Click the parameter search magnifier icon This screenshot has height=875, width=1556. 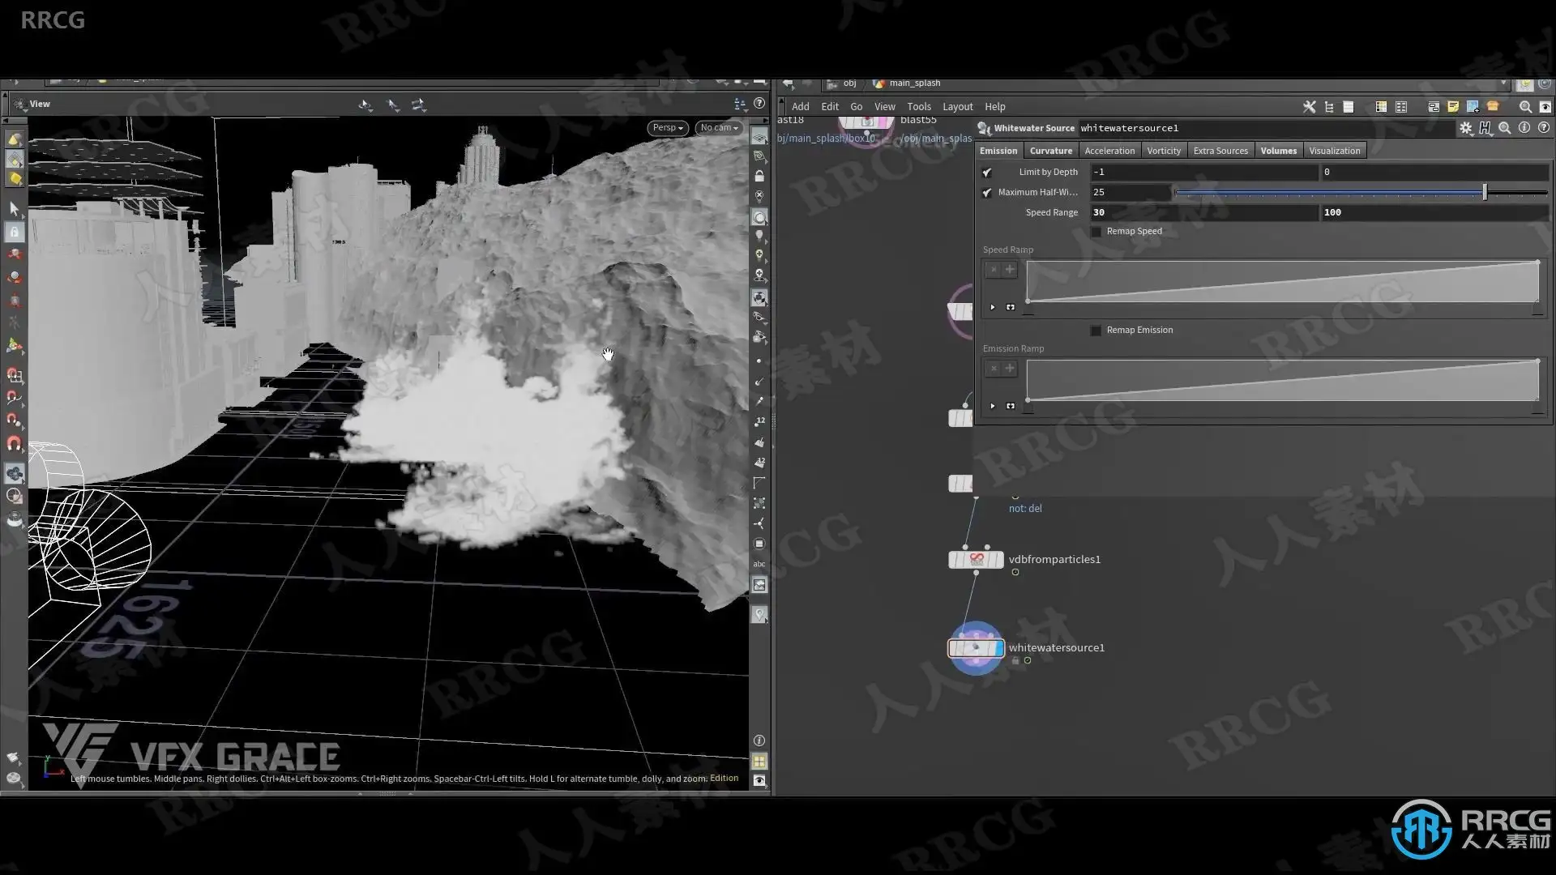point(1504,128)
